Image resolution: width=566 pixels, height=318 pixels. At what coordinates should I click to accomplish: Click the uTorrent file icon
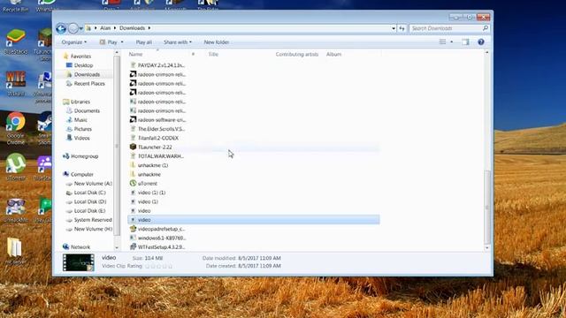pos(133,183)
